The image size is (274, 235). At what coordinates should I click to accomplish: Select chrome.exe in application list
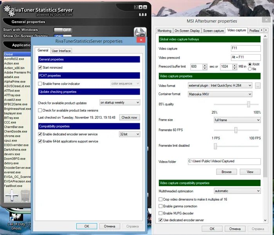tap(17, 136)
